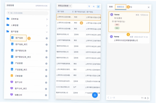Viewport: 156px width, 103px height.
Task: Open the 客户分析_拷贝 dashboard entry
Action: [x=21, y=88]
